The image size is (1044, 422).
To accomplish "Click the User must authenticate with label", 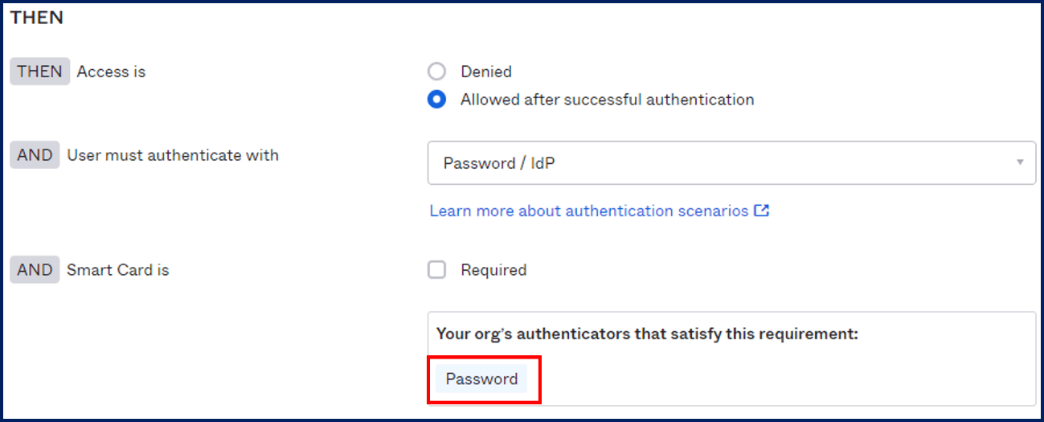I will pos(173,155).
